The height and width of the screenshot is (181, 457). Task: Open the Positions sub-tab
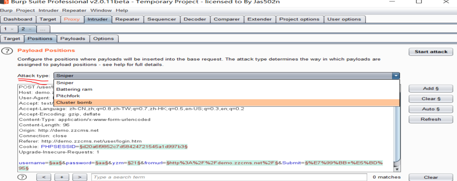click(x=40, y=39)
